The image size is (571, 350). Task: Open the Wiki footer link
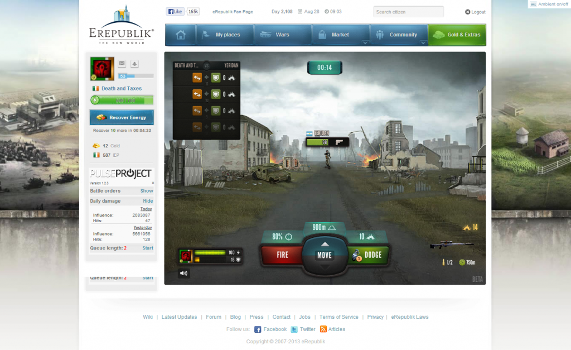[148, 317]
